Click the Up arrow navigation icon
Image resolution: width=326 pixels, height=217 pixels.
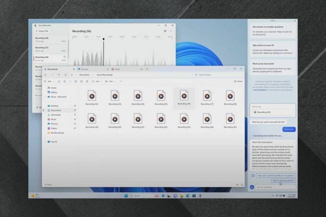pyautogui.click(x=59, y=75)
